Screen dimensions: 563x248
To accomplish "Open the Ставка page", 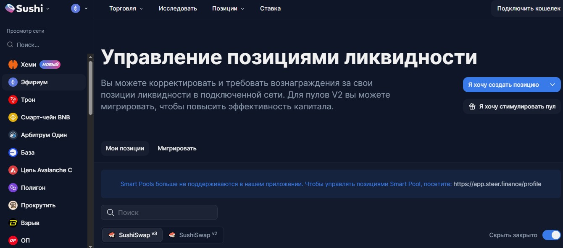I will [x=271, y=8].
